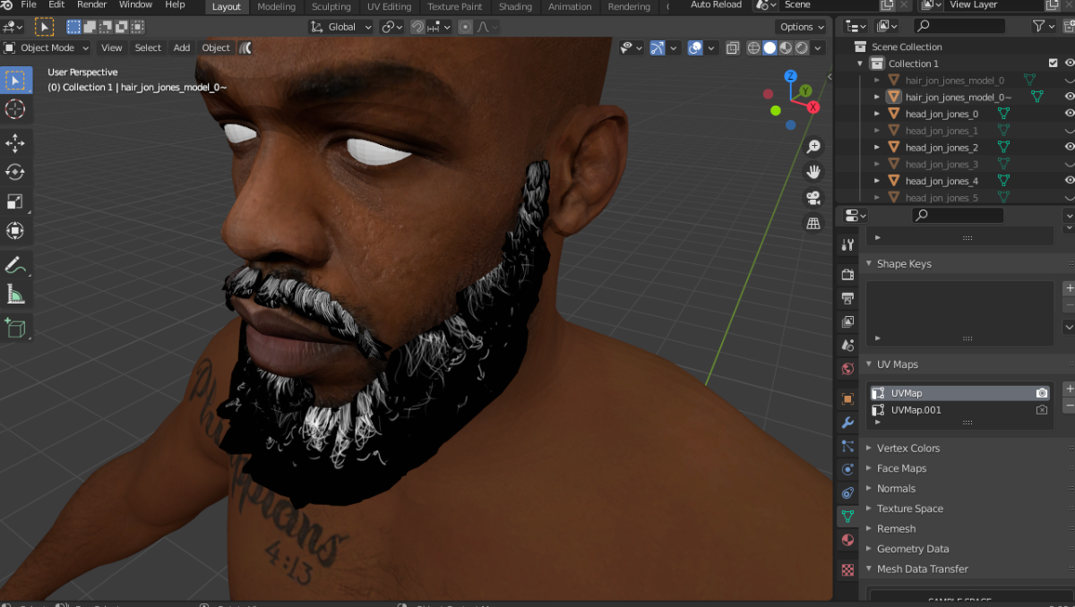Choose the Add Cube tool

tap(15, 328)
